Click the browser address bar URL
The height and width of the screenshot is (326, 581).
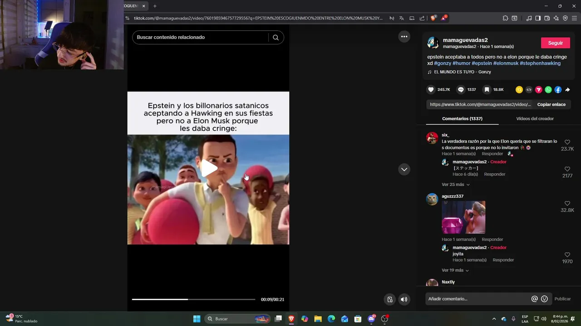click(x=258, y=18)
